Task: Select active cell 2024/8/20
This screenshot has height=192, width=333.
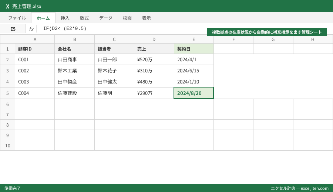Action: click(x=194, y=93)
